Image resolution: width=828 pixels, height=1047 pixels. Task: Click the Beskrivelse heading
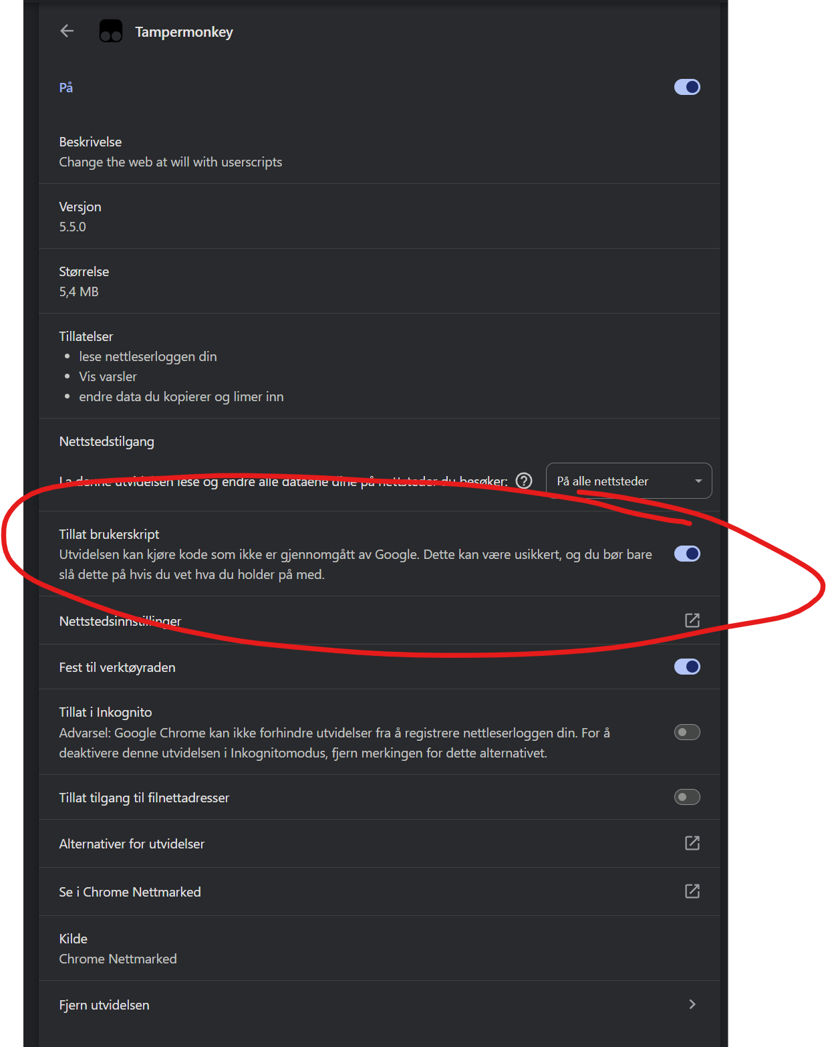(90, 142)
